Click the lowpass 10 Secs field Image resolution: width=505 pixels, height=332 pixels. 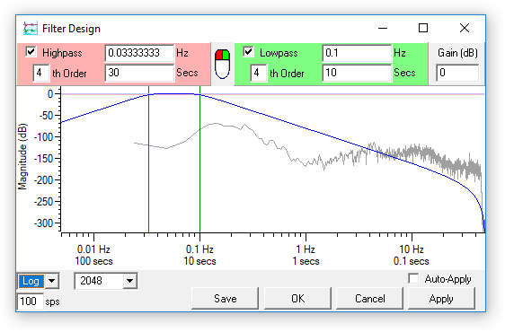pos(357,73)
